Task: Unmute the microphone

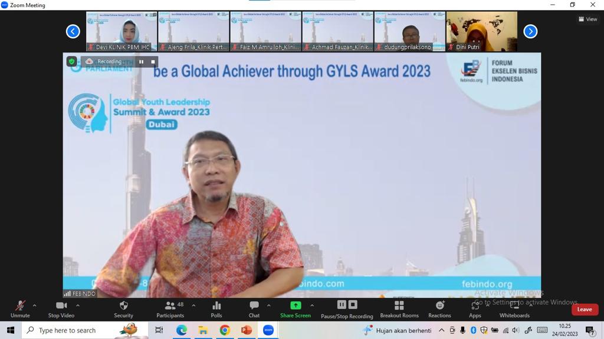Action: (x=20, y=310)
